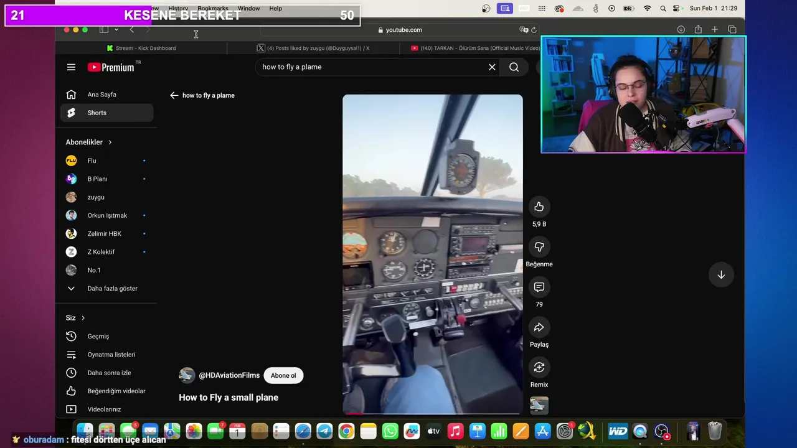The height and width of the screenshot is (448, 797).
Task: Open Z Kolektif channel
Action: tap(106, 252)
